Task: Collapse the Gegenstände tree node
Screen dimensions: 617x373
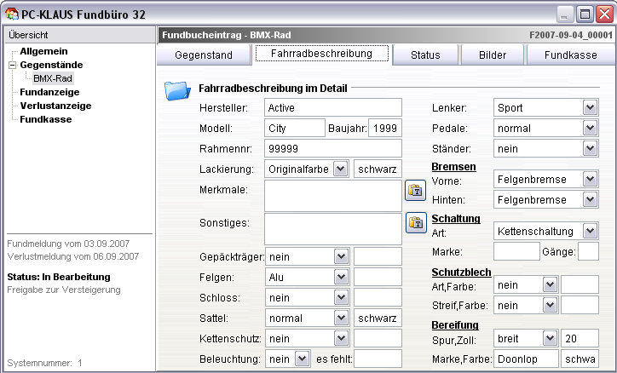Action: pos(12,65)
